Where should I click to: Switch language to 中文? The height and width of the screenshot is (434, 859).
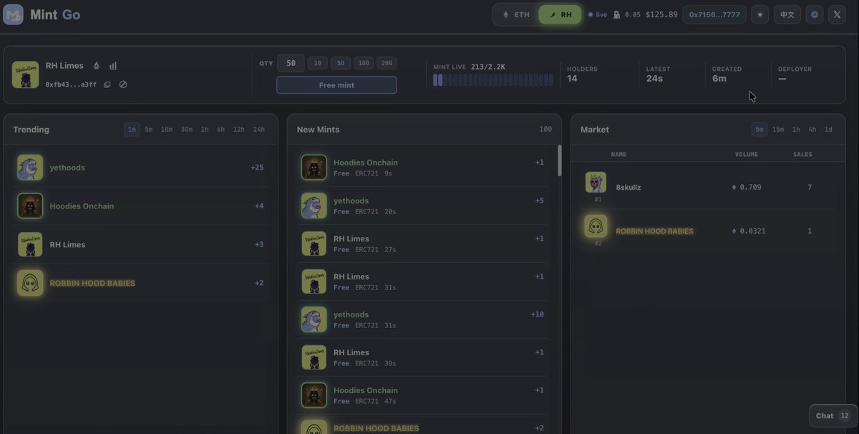point(787,14)
